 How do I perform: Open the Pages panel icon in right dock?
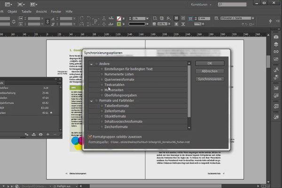pyautogui.click(x=276, y=37)
